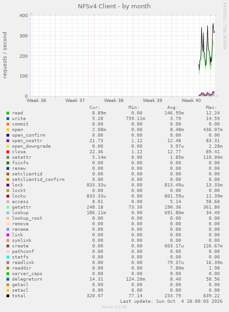The height and width of the screenshot is (312, 229).
Task: Click the server_caps legend label
Action: point(27,274)
